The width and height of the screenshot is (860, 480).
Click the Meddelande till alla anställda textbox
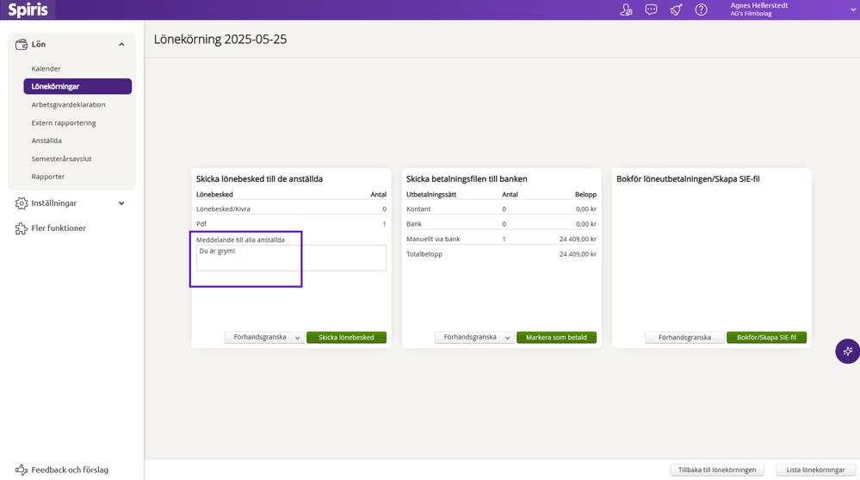click(x=291, y=258)
